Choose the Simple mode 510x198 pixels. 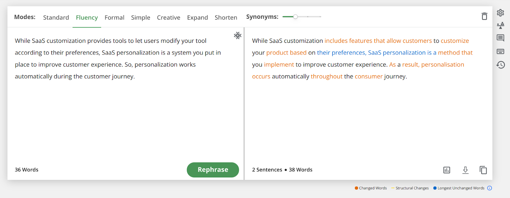click(x=141, y=17)
